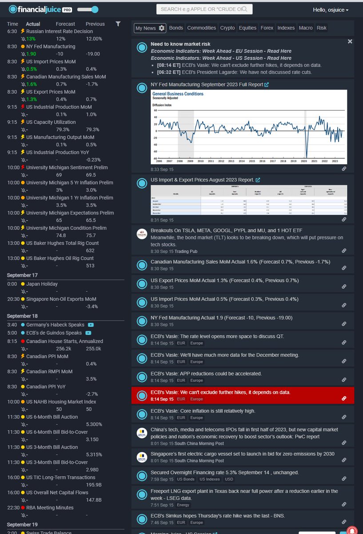363x534 pixels.
Task: Open Week Ahead - EU Session link
Action: [x=221, y=51]
